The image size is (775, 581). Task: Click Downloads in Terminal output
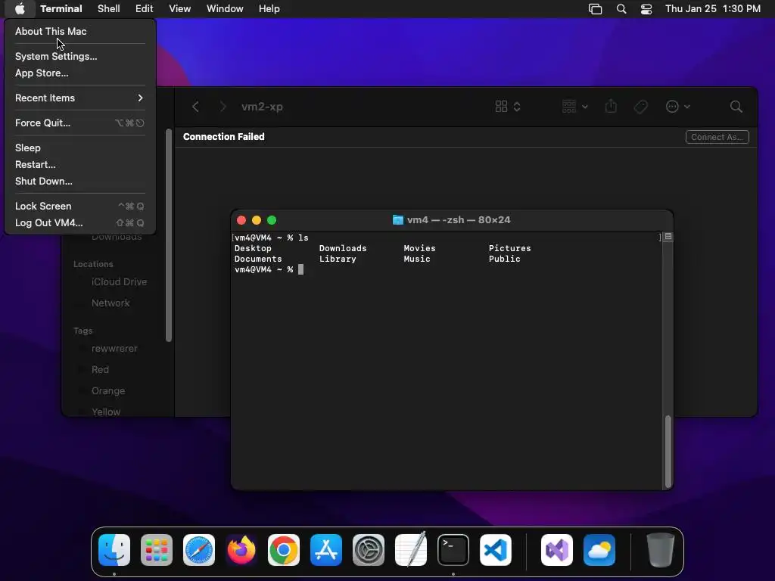point(343,248)
